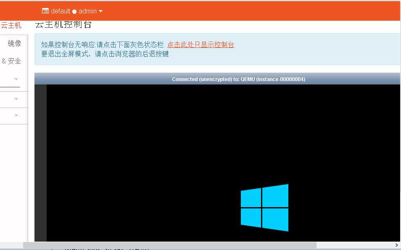Click the horizontal scrollbar thumb at bottom

click(x=170, y=245)
